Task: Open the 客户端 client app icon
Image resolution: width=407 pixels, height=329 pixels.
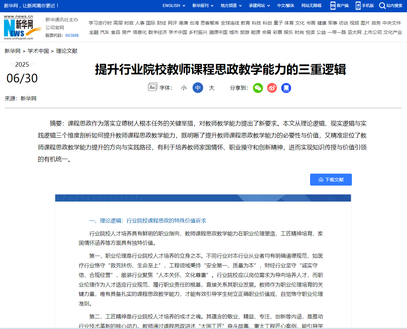Action: point(333,6)
